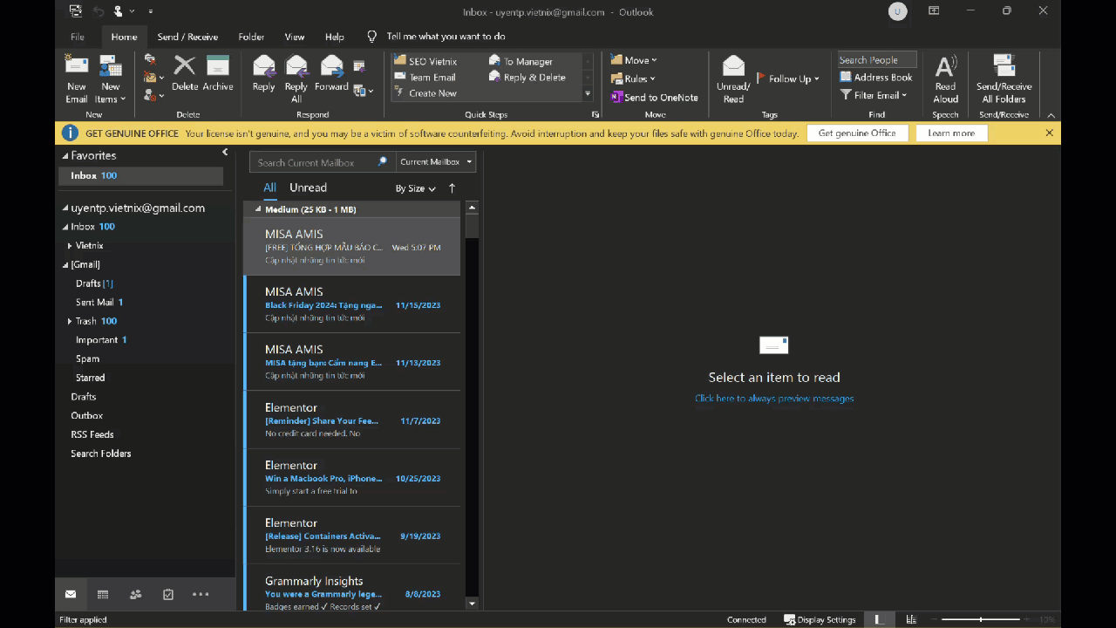Click here to always preview messages
Image resolution: width=1116 pixels, height=628 pixels.
point(774,399)
